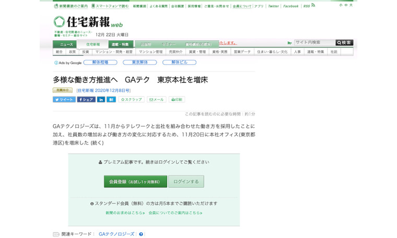Screen dimensions: 397x238
Task: Print the article with 印刷 button
Action: 177,99
